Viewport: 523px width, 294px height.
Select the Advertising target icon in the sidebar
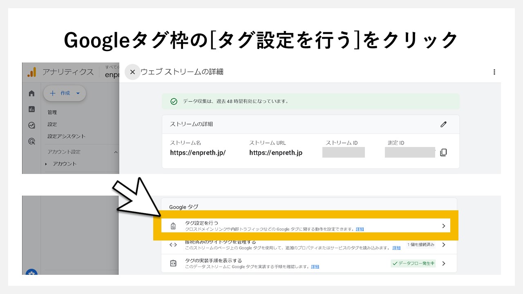coord(31,140)
